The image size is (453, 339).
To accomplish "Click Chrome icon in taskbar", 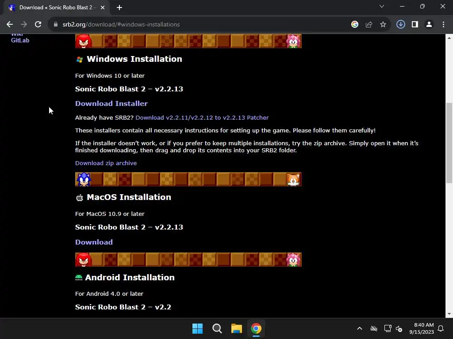I will (x=256, y=328).
